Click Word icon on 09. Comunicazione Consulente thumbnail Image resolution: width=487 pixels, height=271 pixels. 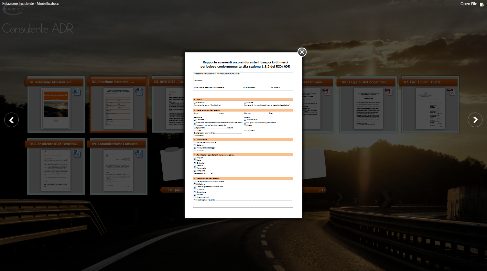[139, 154]
